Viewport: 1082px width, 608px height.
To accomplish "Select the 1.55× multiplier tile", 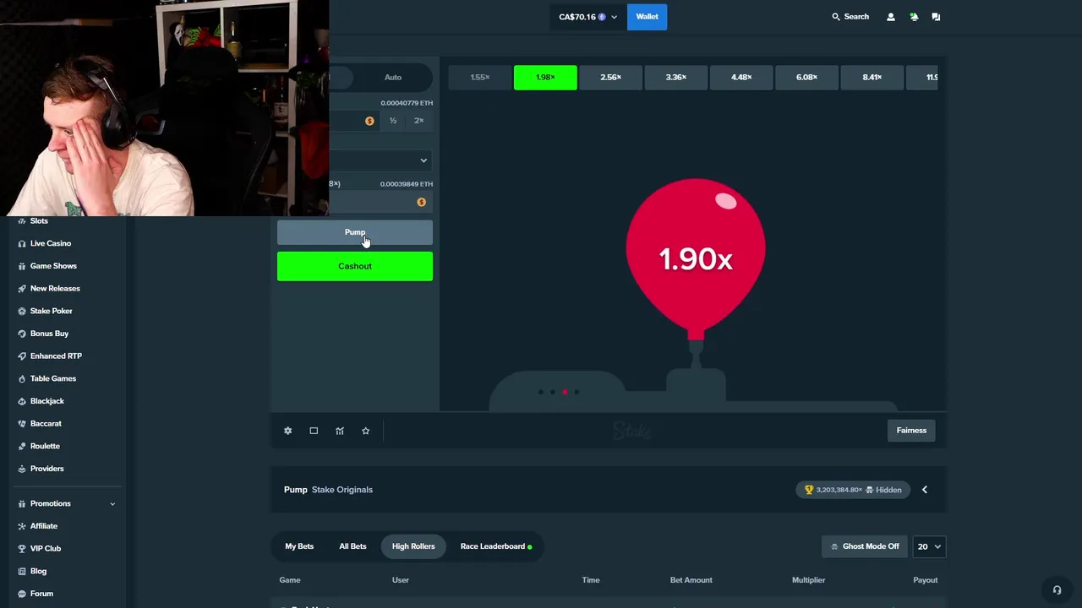I will 480,78.
